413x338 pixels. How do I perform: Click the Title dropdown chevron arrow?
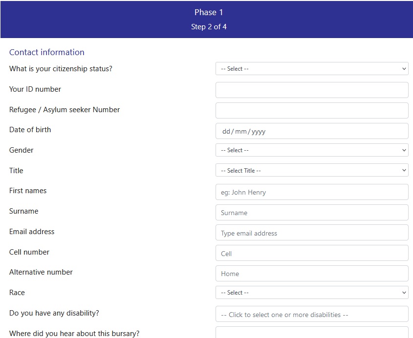coord(404,171)
